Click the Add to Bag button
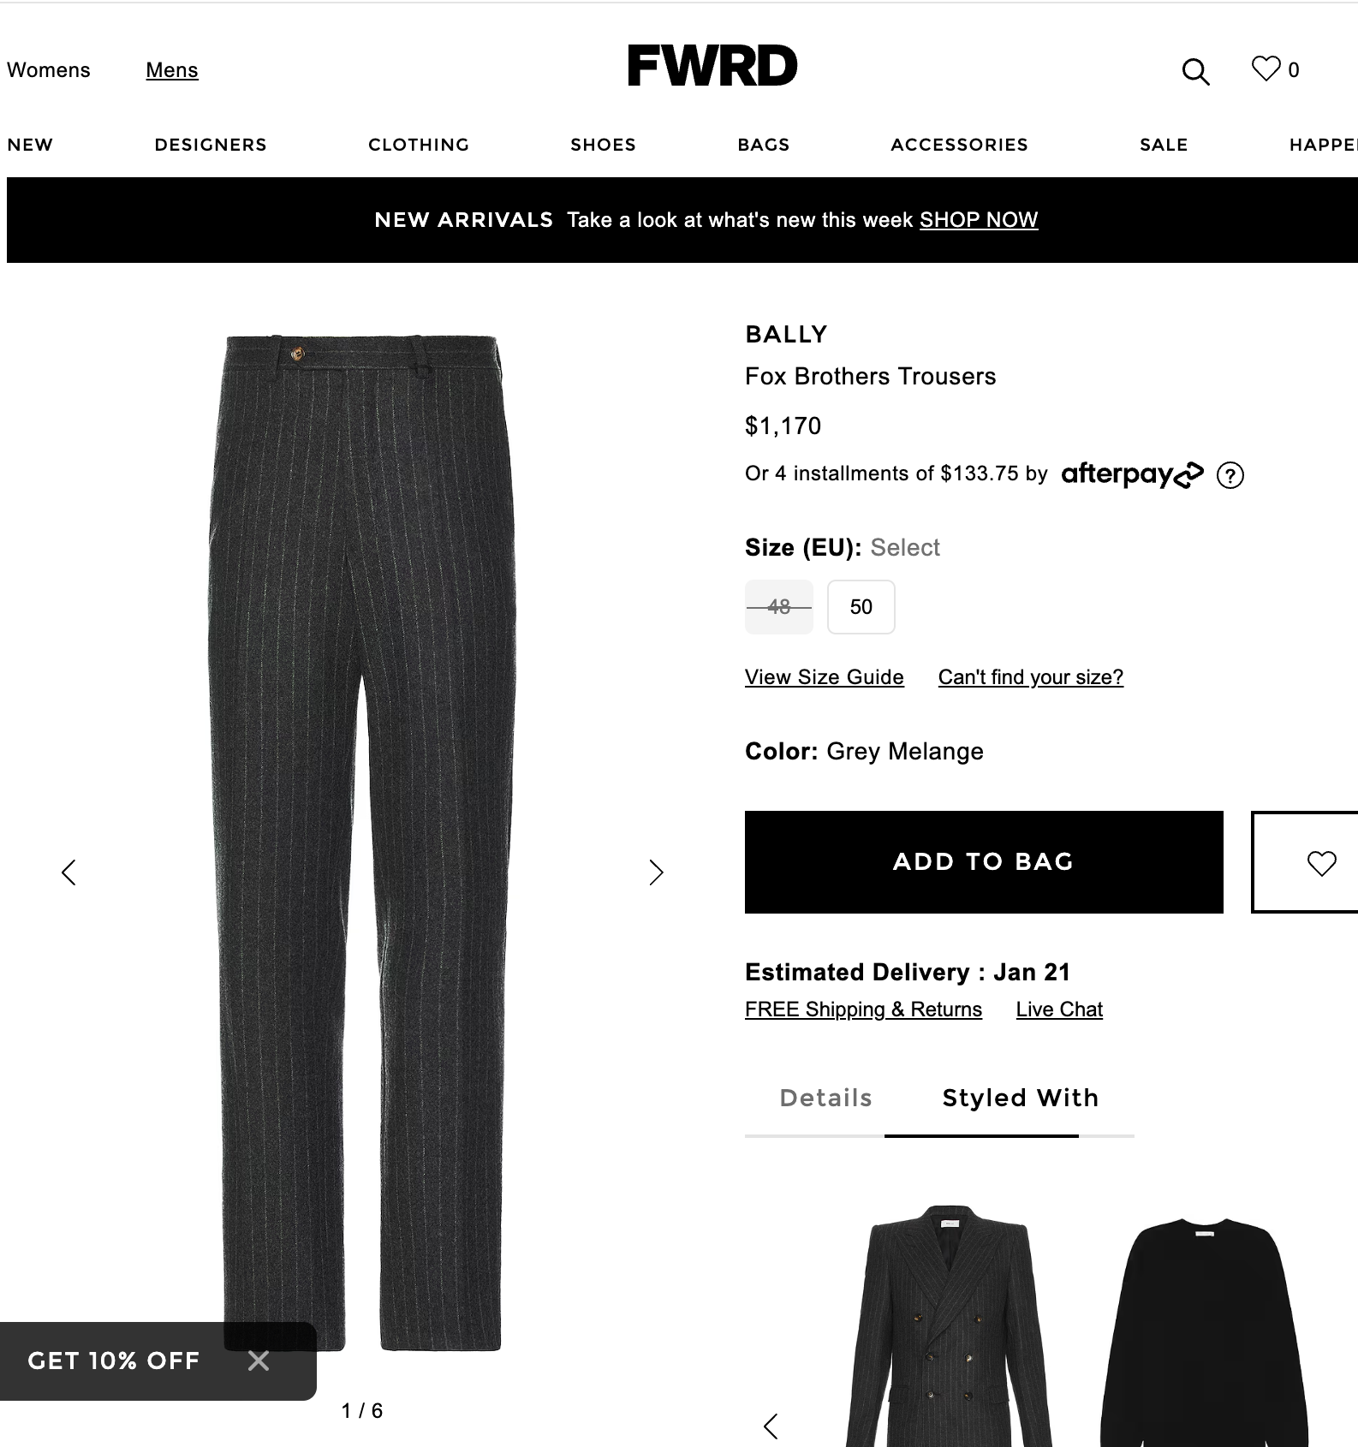The height and width of the screenshot is (1447, 1358). 984,862
